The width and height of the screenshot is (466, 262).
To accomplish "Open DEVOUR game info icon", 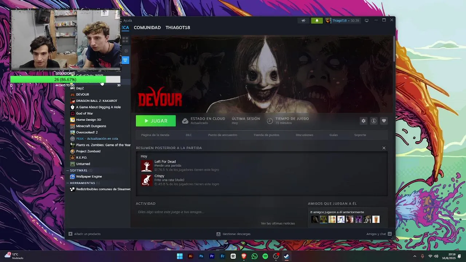I will (x=374, y=121).
